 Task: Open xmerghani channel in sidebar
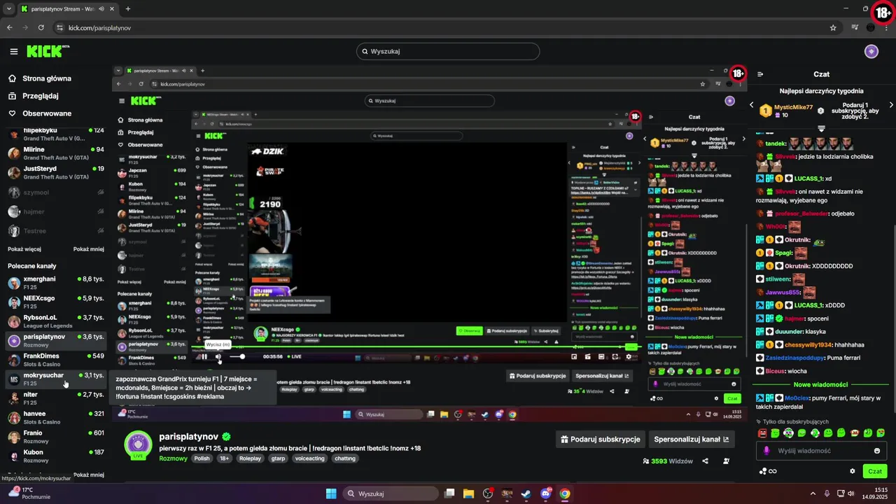coord(55,282)
